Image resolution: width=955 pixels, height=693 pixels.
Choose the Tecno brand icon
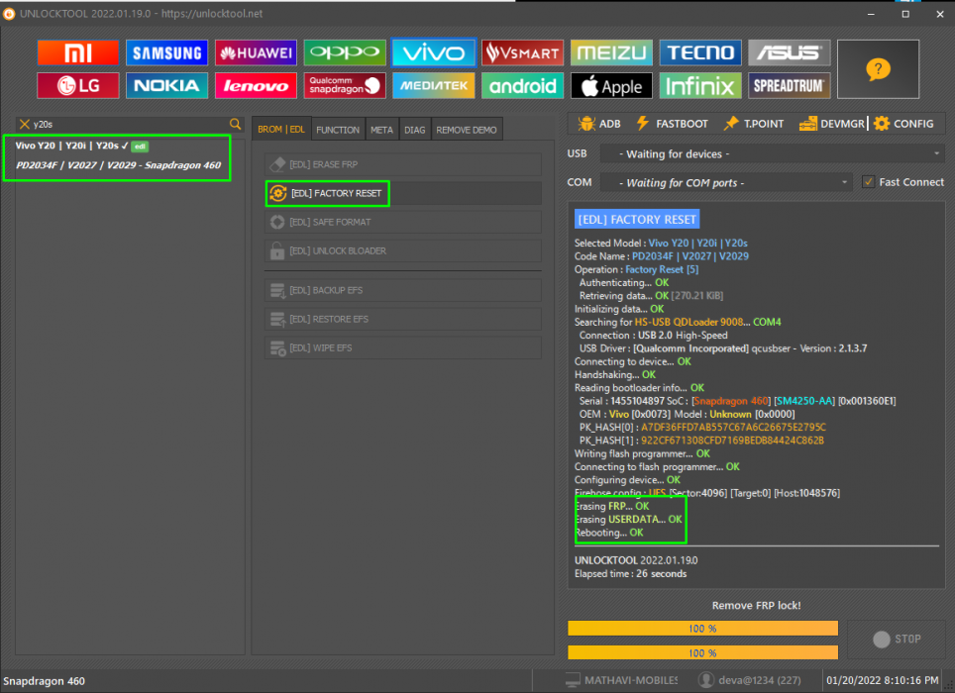point(700,52)
